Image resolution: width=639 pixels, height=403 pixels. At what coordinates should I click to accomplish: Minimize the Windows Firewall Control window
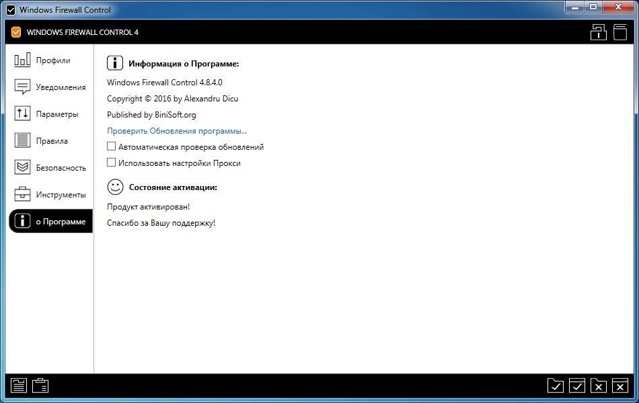(575, 7)
